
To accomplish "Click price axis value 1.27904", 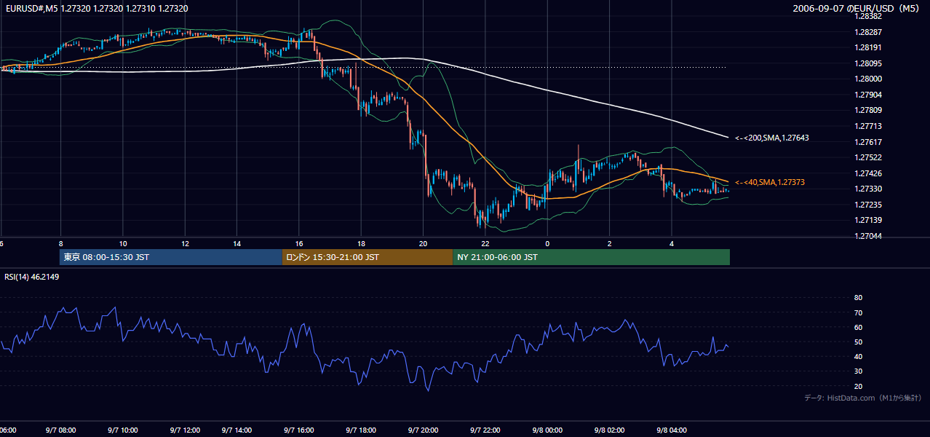I will [868, 95].
